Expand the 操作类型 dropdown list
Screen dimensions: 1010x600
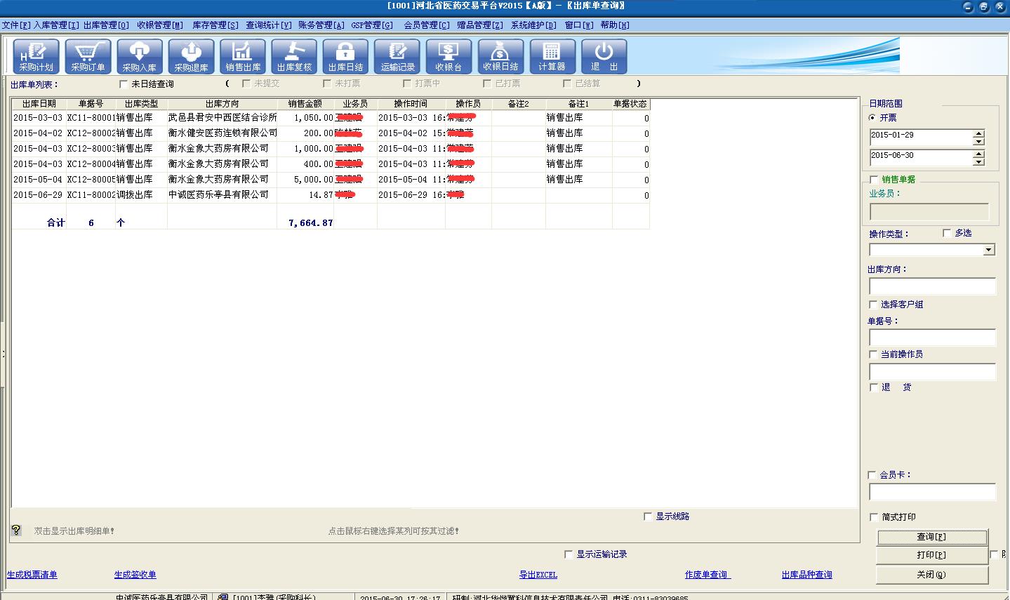988,250
